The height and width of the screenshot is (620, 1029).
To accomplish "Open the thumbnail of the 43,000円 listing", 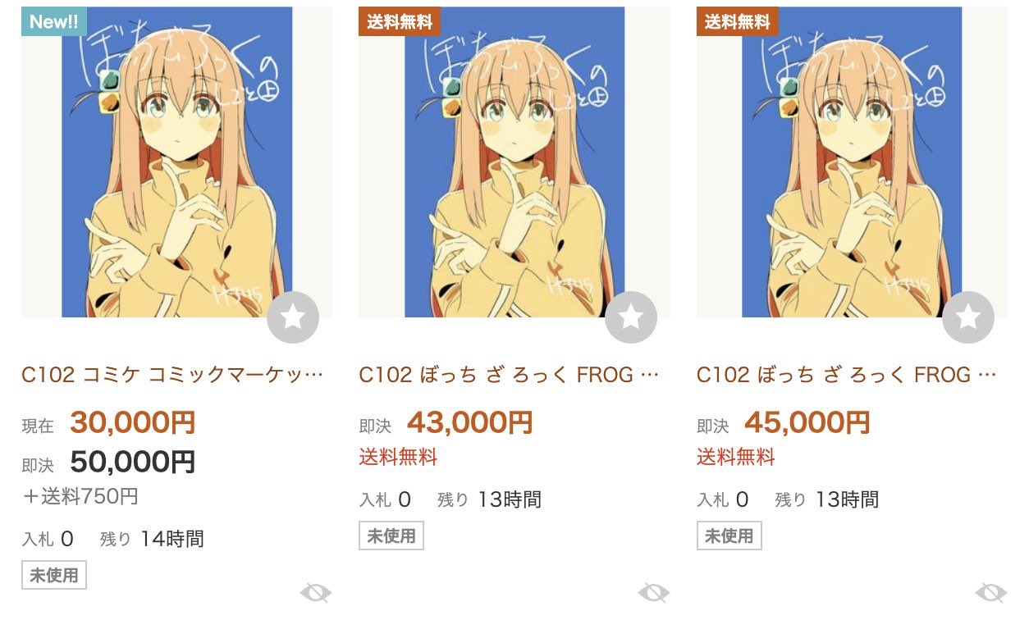I will pos(514,162).
